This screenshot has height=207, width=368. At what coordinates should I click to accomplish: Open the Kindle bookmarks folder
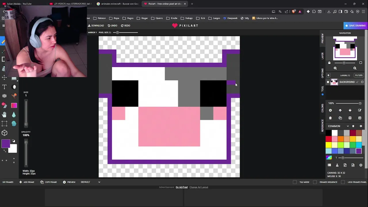[x=172, y=18]
